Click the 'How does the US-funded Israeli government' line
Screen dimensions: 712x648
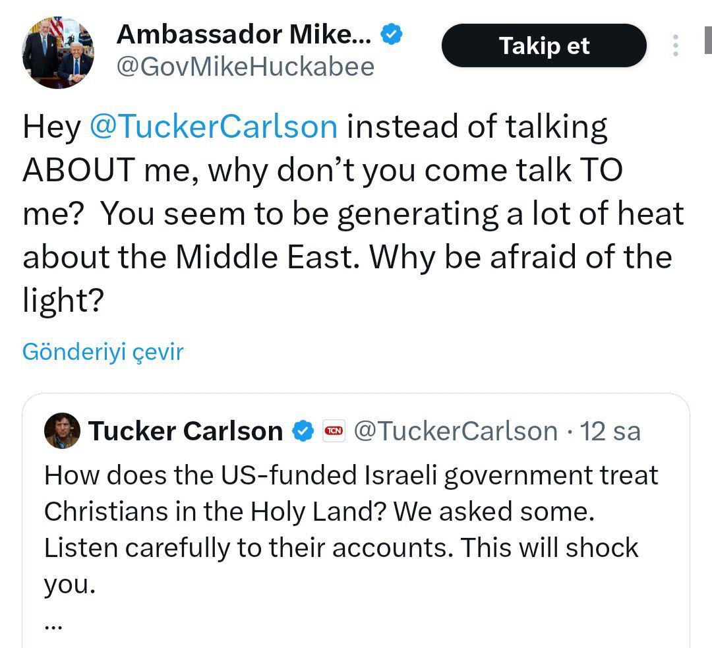351,475
